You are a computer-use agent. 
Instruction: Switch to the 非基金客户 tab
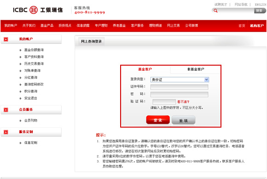tap(196, 69)
